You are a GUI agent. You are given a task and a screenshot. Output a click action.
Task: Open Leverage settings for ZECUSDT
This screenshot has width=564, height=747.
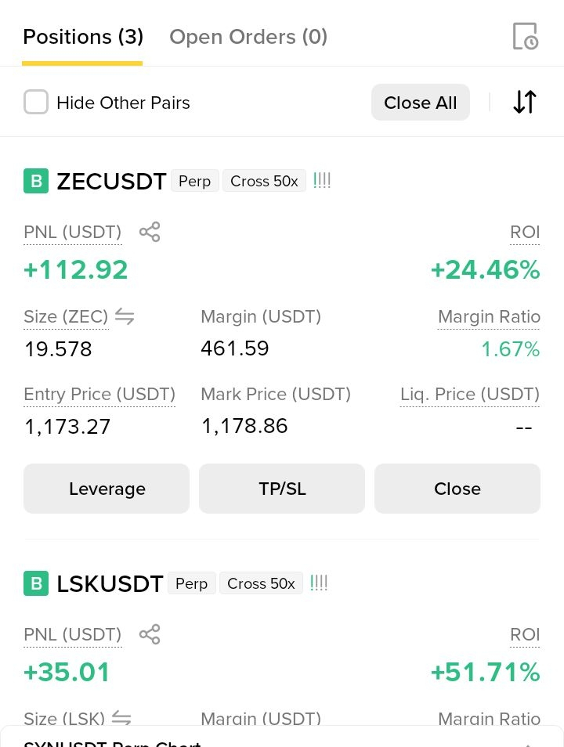pyautogui.click(x=107, y=489)
